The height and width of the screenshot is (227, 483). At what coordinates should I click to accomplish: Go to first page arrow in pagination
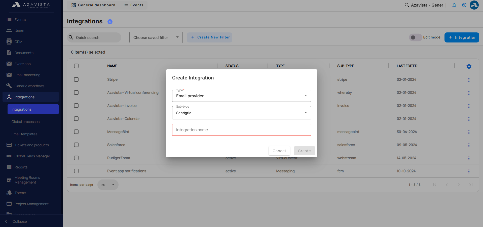[435, 185]
